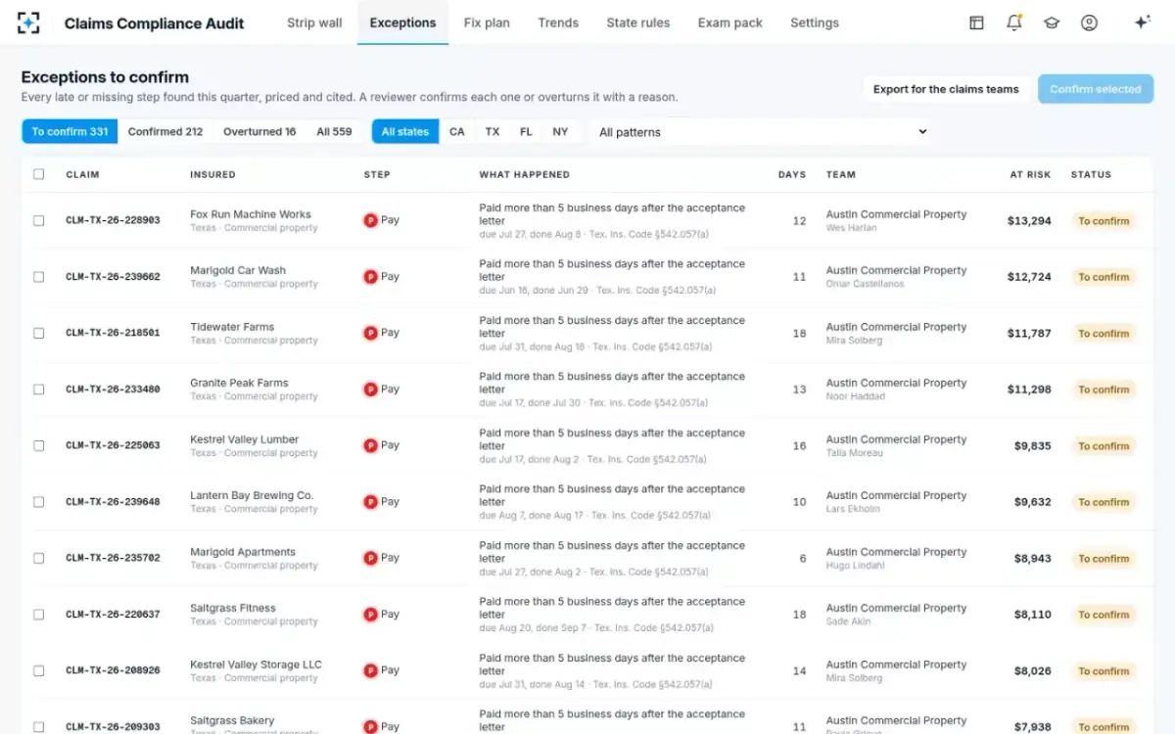Open the Fix plan tab
This screenshot has width=1175, height=734.
487,23
